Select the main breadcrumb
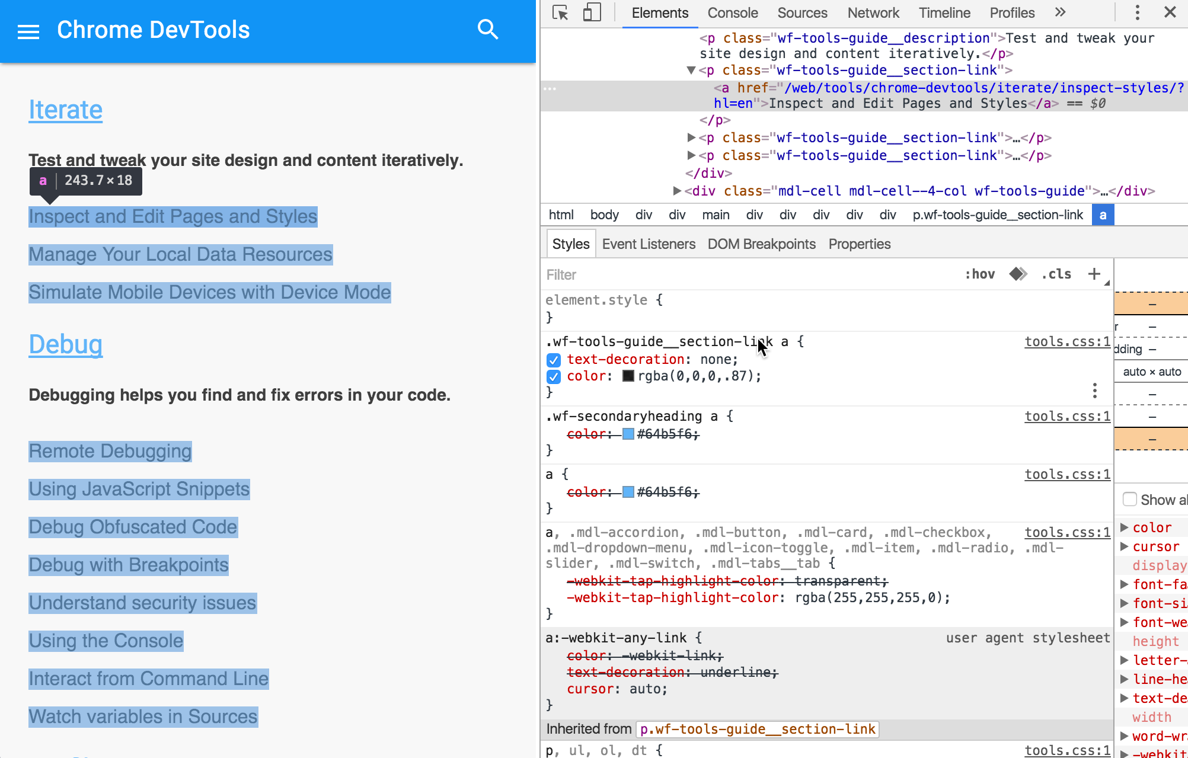This screenshot has width=1188, height=758. point(716,215)
